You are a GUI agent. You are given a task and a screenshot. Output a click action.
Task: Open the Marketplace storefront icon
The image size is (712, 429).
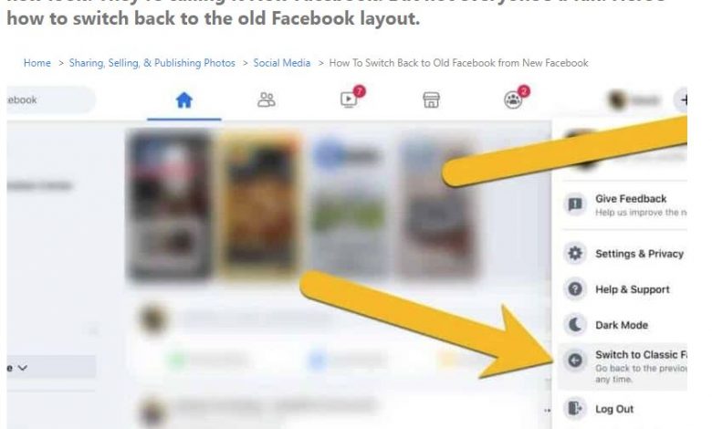tap(431, 99)
